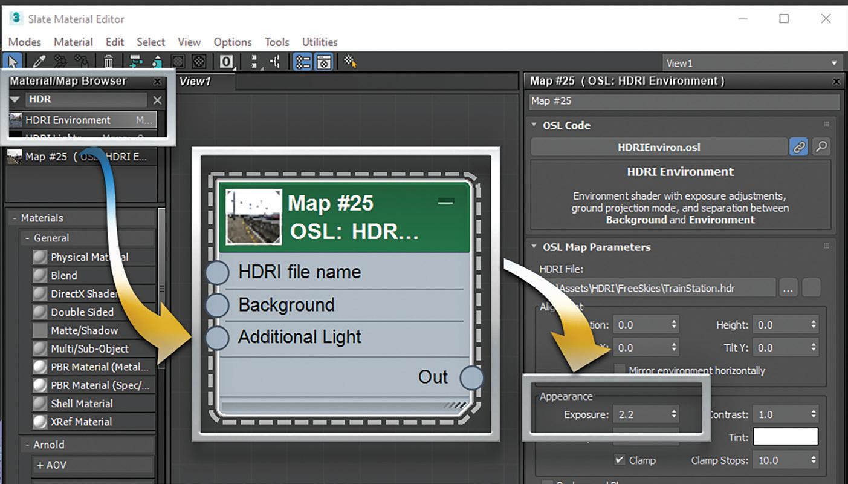This screenshot has width=848, height=484.
Task: Click the Delete Selected trash icon
Action: 108,62
